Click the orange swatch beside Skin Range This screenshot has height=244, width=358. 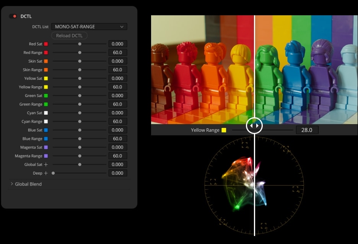46,70
